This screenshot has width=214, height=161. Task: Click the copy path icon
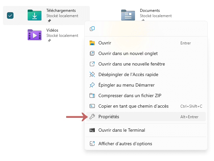coord(92,106)
